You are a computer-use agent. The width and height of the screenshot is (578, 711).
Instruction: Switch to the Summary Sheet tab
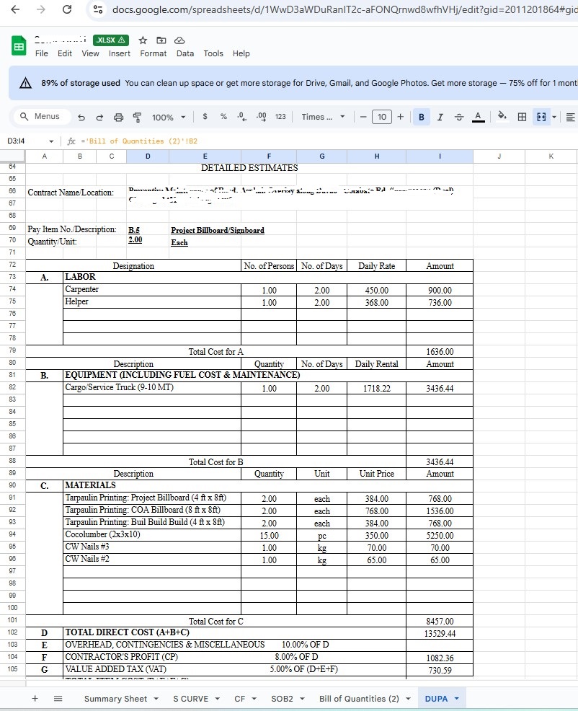115,699
